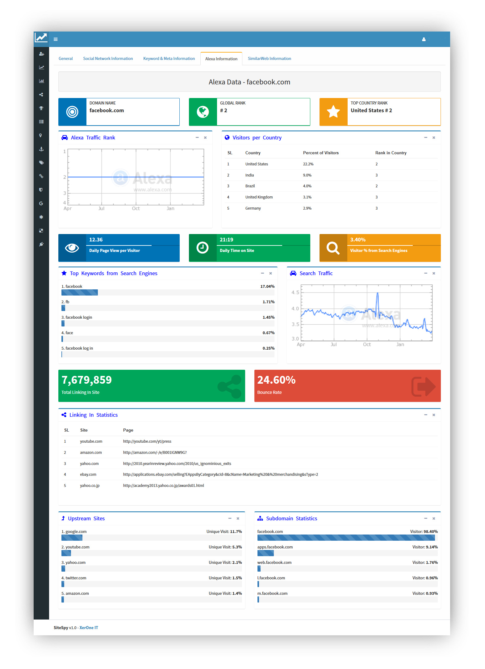The image size is (485, 669).
Task: Click the exit arrow on Bounce Rate card
Action: click(x=424, y=386)
